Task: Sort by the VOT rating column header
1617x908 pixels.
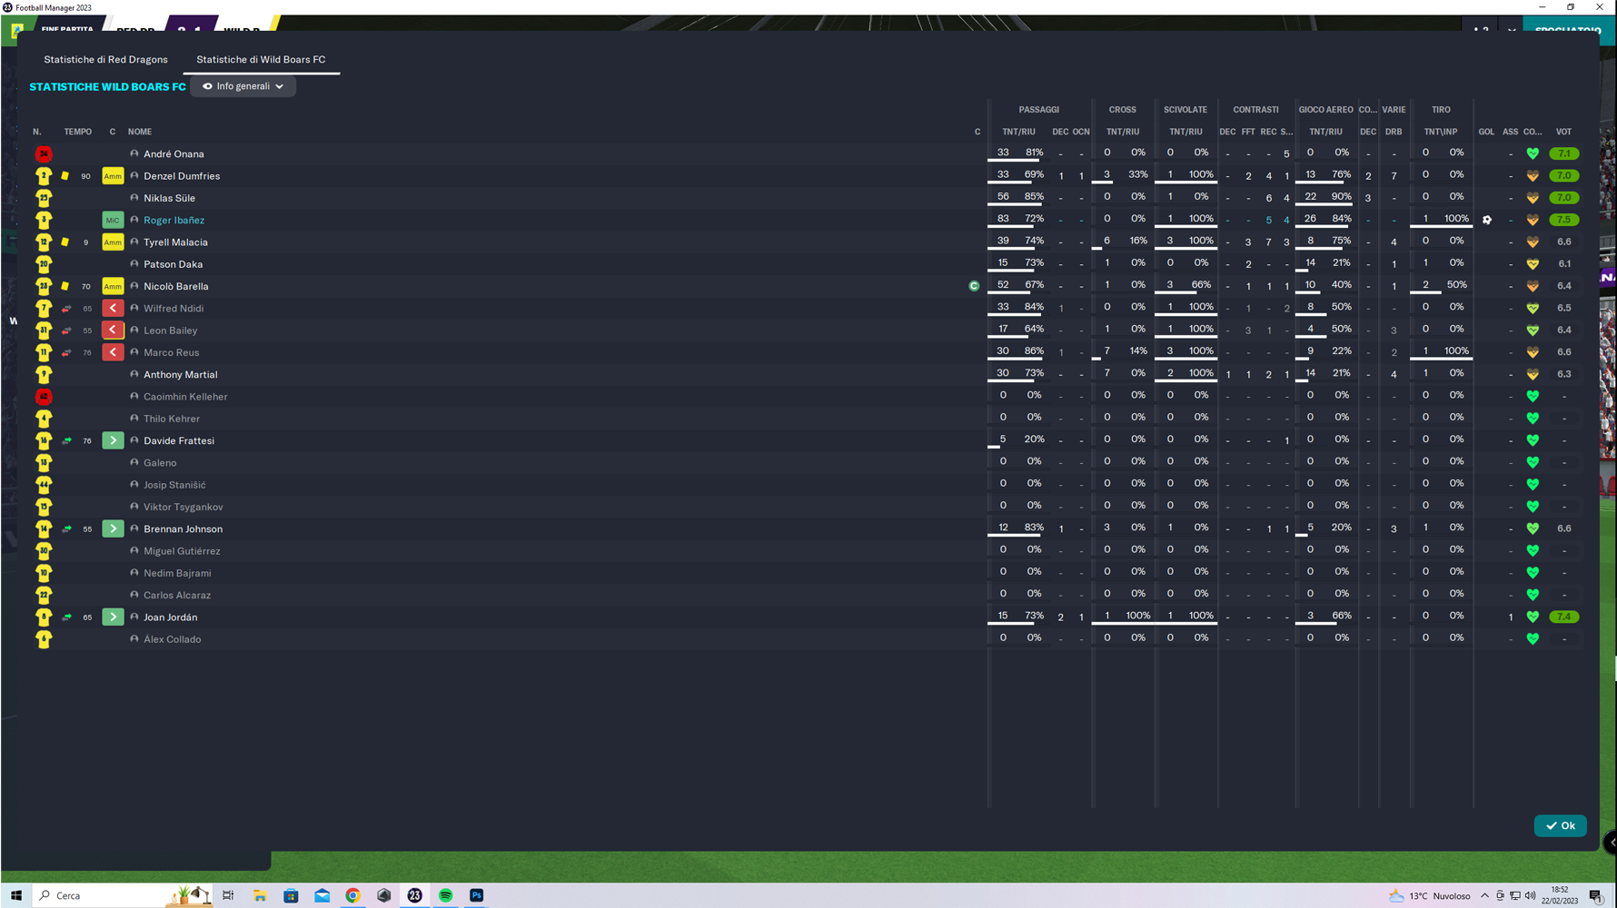Action: point(1563,132)
